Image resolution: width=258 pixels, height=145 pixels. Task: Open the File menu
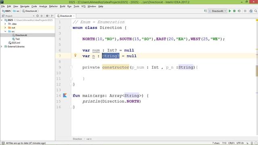click(x=3, y=6)
